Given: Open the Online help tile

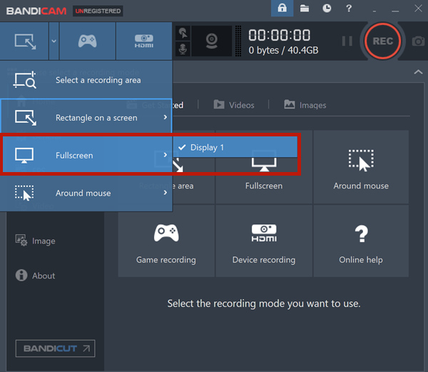Looking at the screenshot, I should 361,241.
